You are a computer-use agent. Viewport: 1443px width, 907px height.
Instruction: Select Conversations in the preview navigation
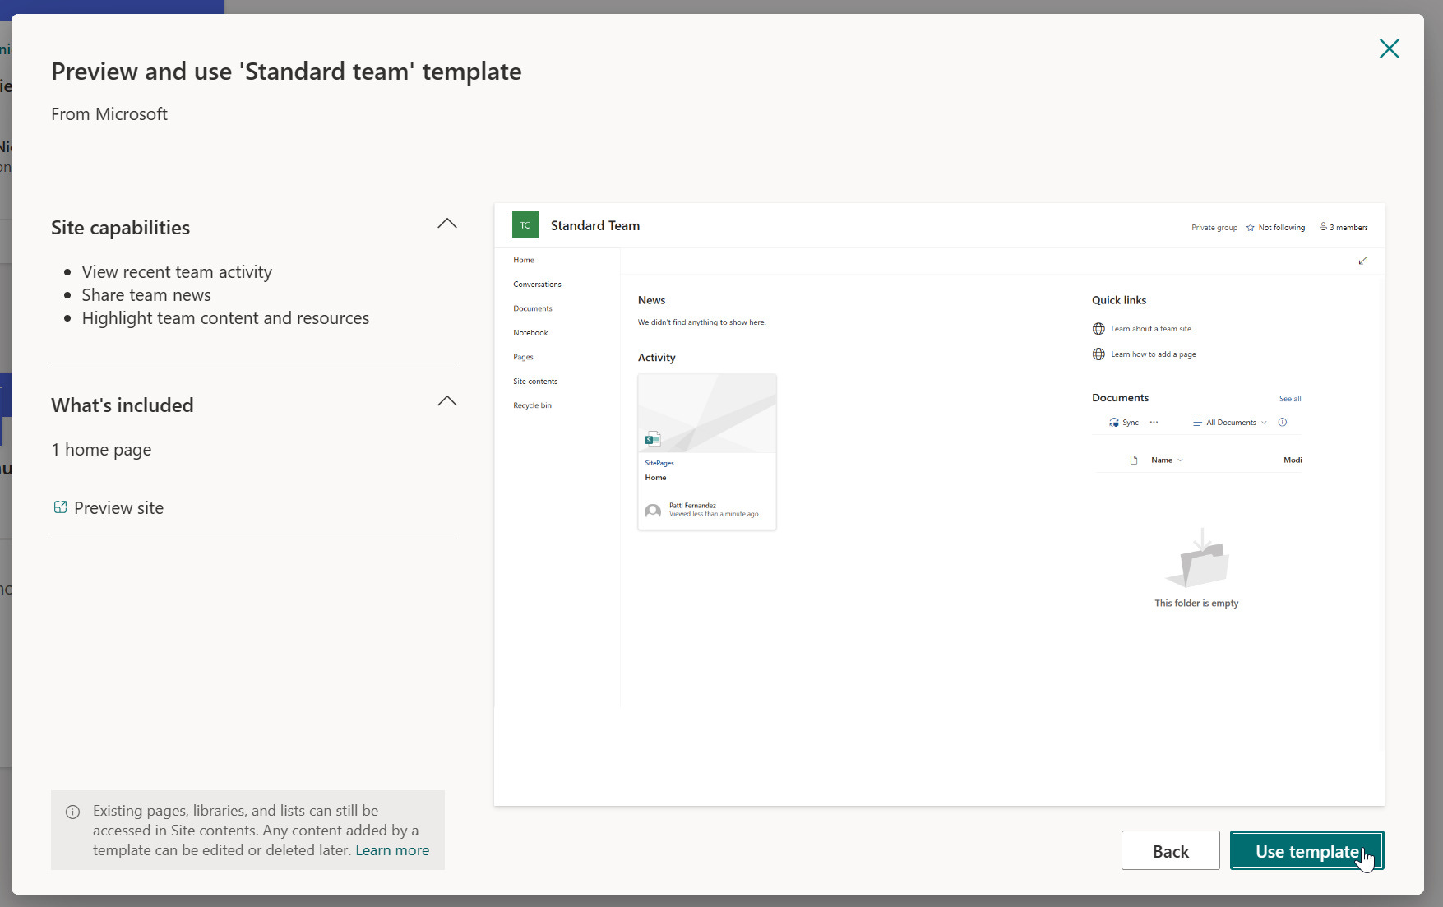click(x=537, y=284)
